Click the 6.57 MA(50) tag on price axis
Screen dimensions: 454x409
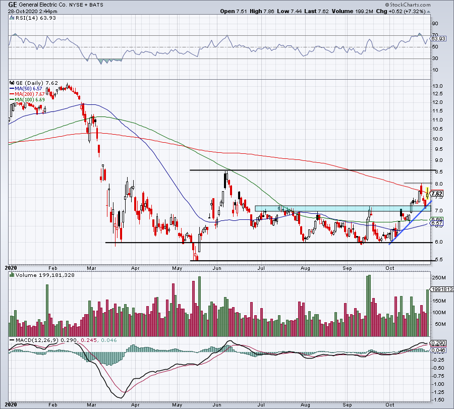pyautogui.click(x=437, y=223)
